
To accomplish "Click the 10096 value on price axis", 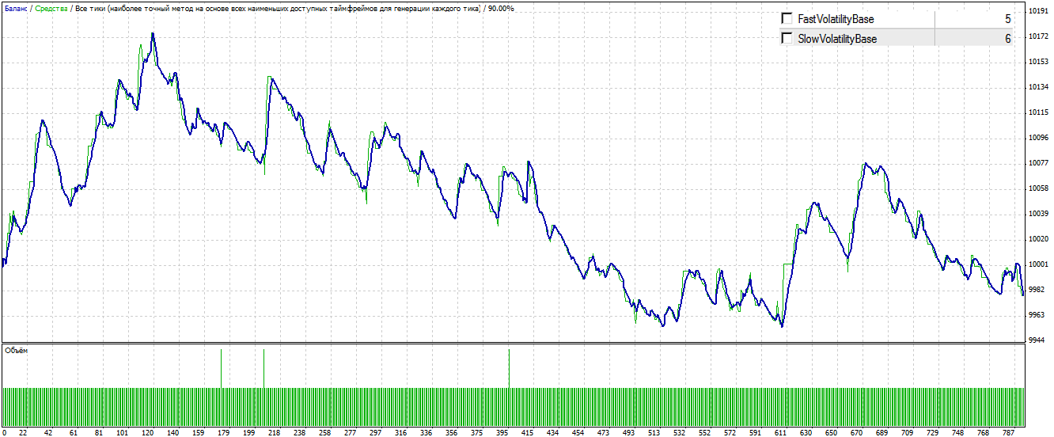I will coord(1038,138).
